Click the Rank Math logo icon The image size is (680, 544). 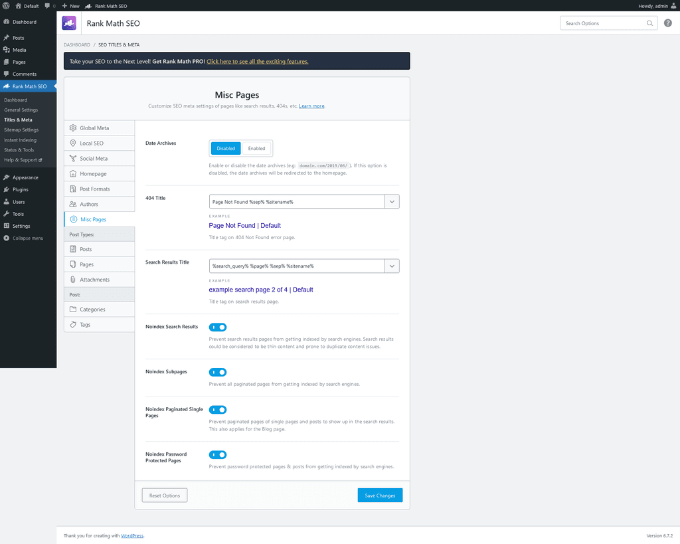69,23
